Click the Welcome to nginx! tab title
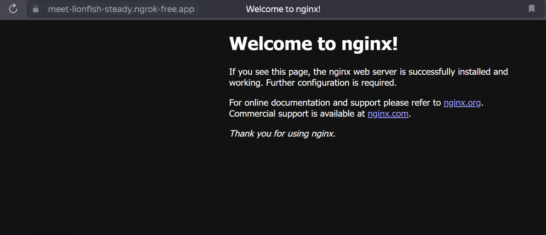Viewport: 546px width, 235px height. 283,9
